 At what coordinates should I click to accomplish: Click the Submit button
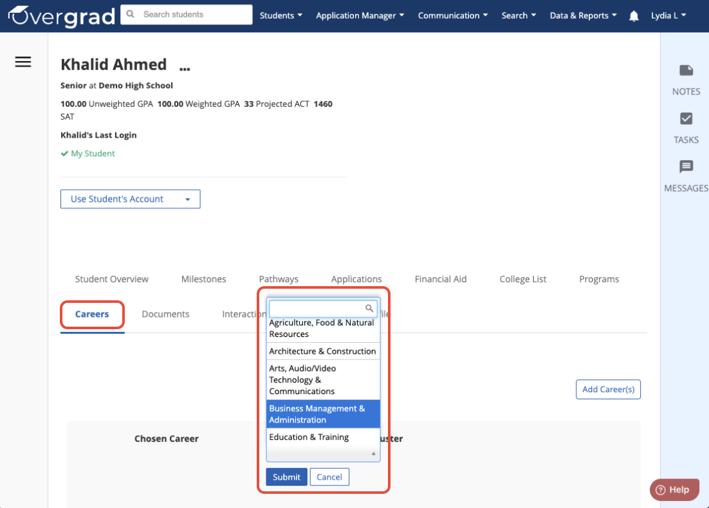click(287, 477)
